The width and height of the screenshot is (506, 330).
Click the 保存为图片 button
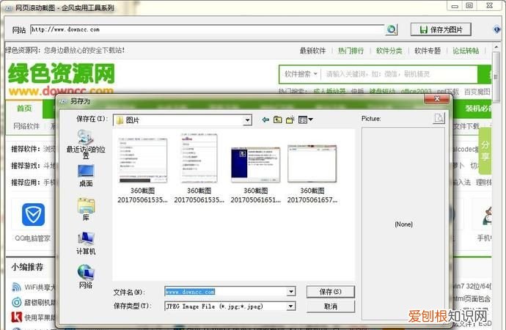tap(440, 29)
